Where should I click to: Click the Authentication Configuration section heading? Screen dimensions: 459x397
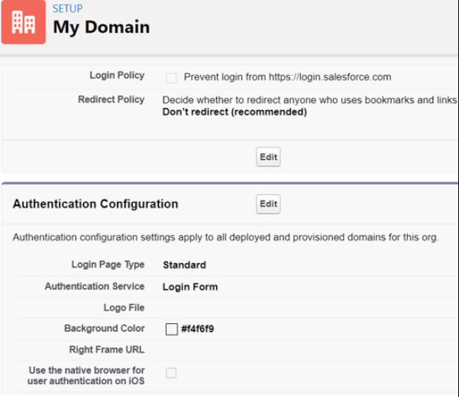click(95, 204)
